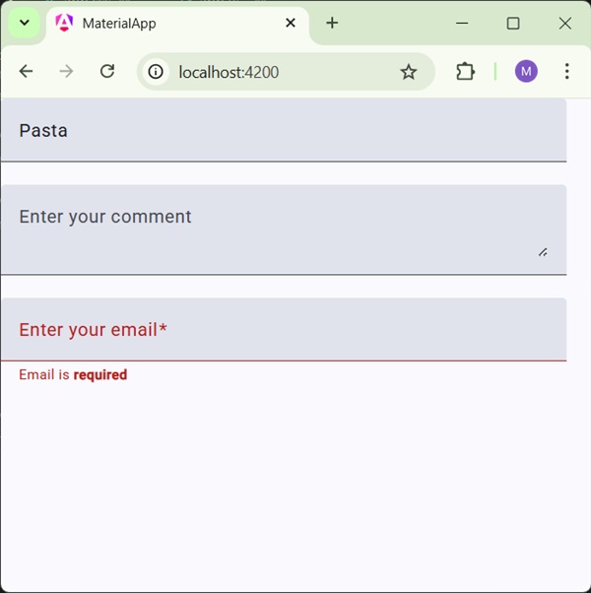Open a new tab with plus button
This screenshot has height=593, width=591.
coord(332,23)
